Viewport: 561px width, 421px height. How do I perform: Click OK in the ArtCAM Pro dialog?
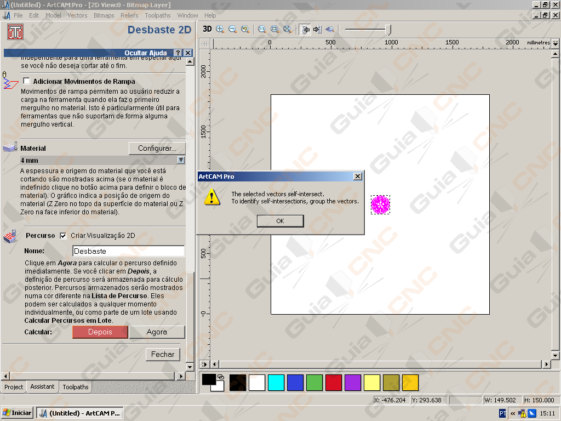(x=280, y=221)
